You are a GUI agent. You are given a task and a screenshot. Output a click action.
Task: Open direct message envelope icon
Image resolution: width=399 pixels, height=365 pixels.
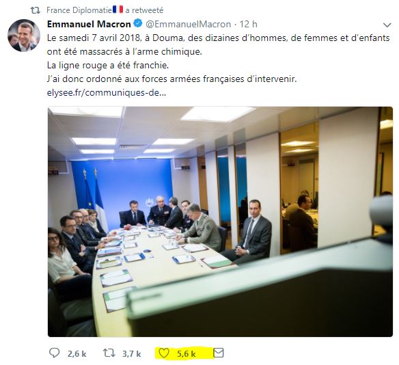pos(219,353)
